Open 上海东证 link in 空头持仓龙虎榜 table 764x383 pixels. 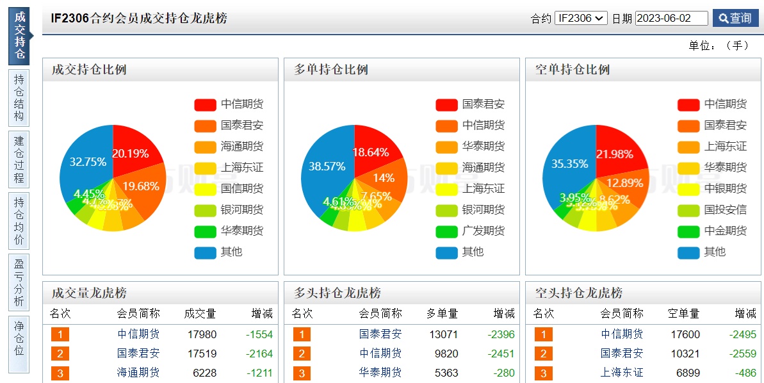622,373
